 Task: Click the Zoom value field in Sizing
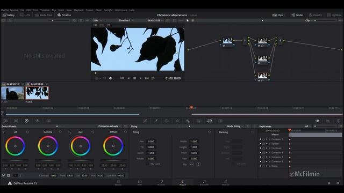(x=151, y=153)
